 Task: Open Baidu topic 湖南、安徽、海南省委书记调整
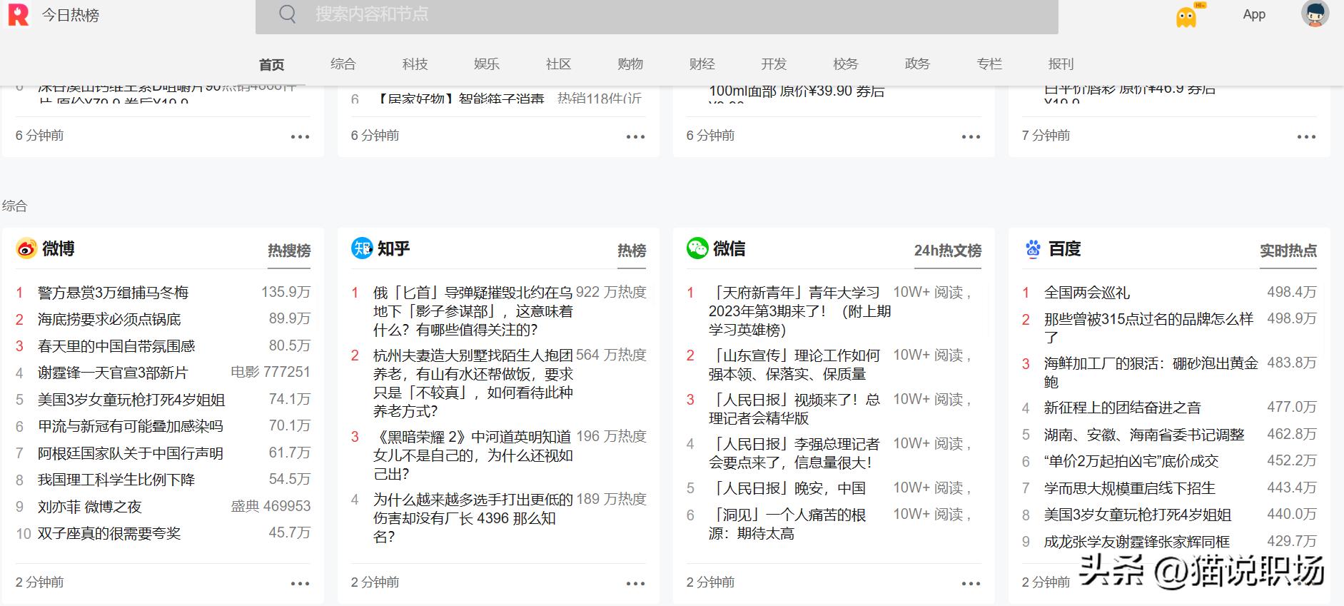pyautogui.click(x=1144, y=435)
